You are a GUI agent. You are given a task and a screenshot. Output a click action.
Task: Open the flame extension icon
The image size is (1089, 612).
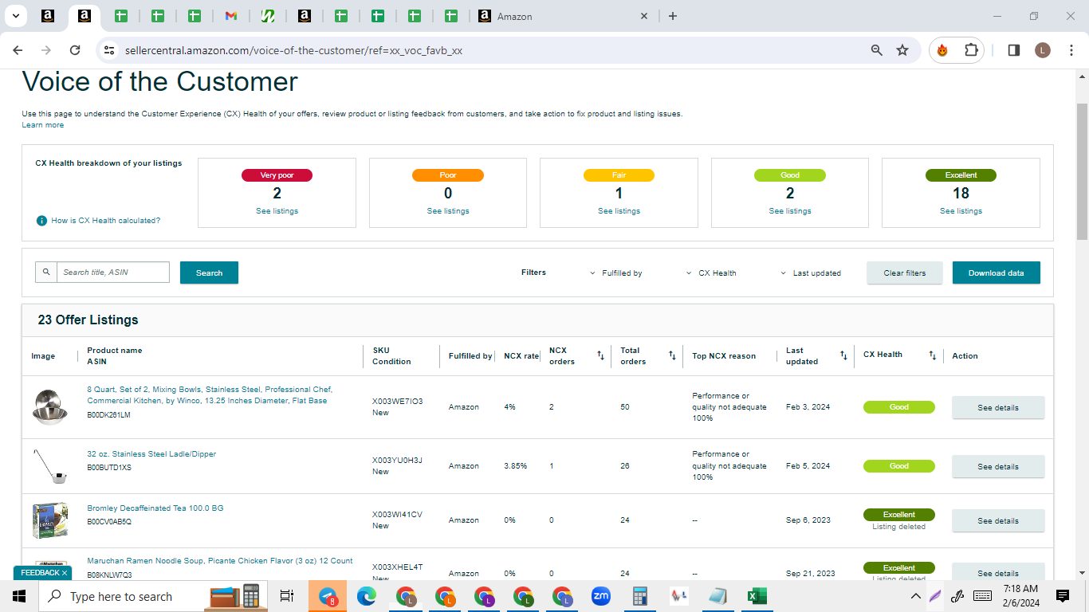942,50
